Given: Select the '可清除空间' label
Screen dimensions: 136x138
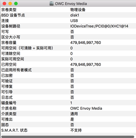Looking at the screenshot, I should 11,54.
